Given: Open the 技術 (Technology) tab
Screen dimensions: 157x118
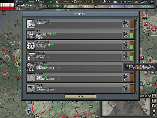Looking at the screenshot, I should click(101, 6).
